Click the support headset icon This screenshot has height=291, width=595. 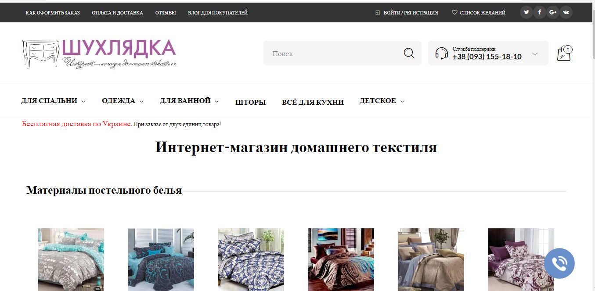[441, 53]
